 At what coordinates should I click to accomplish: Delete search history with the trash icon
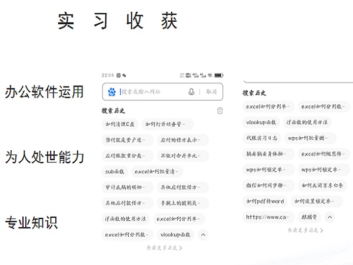point(219,111)
